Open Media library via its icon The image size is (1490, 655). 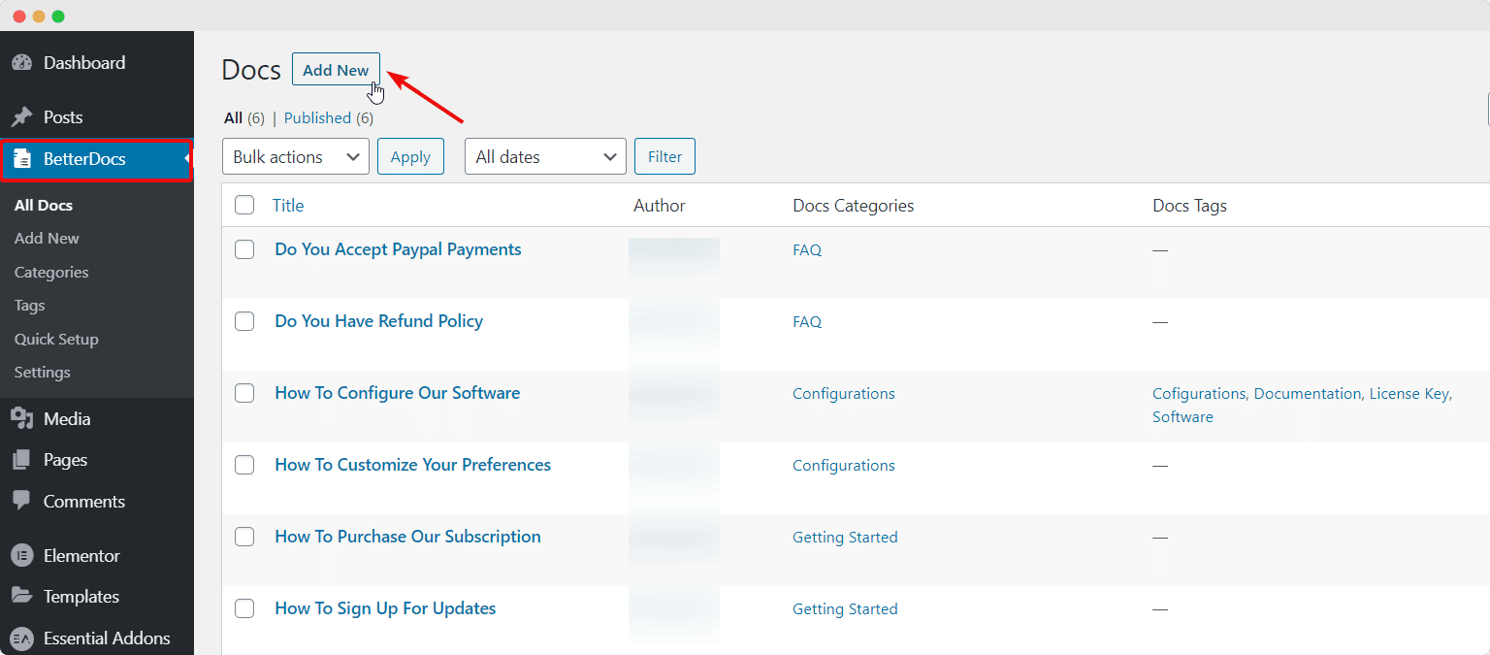(22, 418)
